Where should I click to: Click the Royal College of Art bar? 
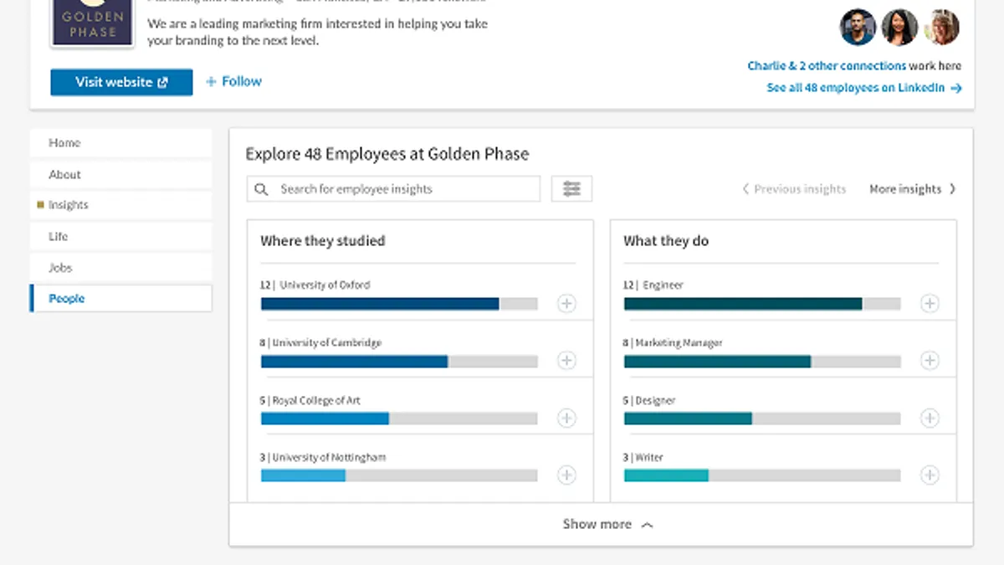(399, 419)
